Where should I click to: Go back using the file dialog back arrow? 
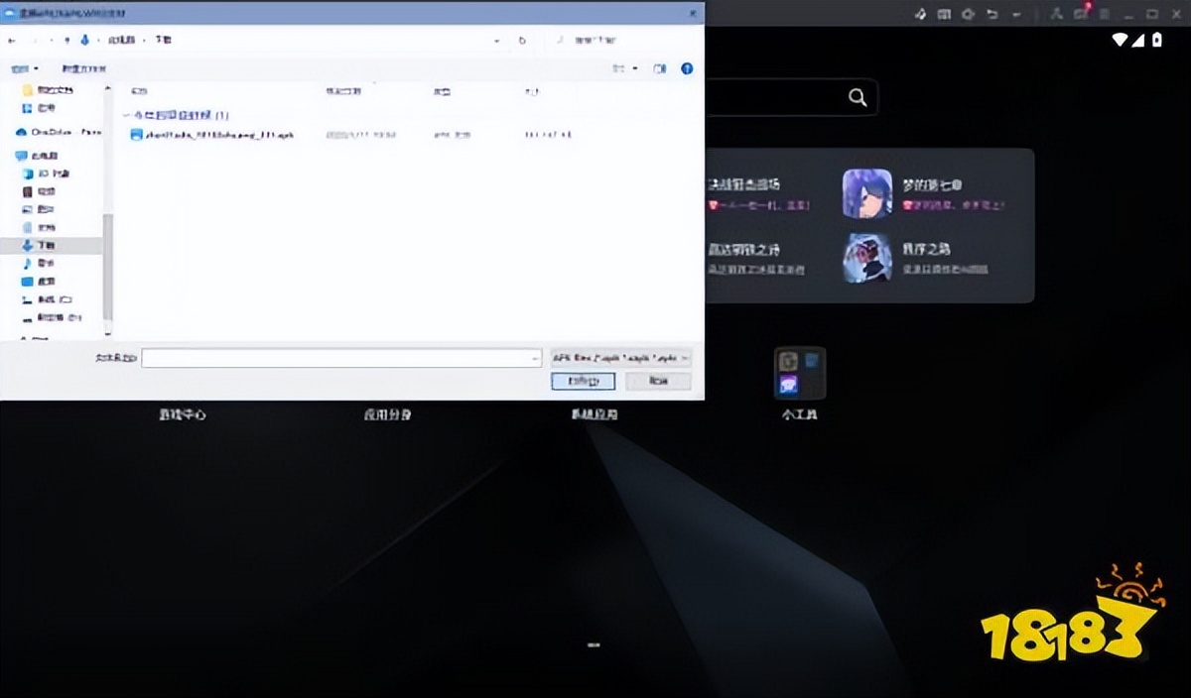point(11,40)
